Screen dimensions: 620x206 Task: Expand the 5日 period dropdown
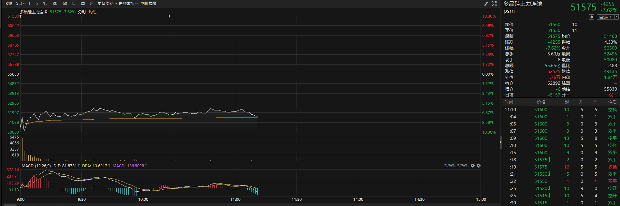[21, 4]
